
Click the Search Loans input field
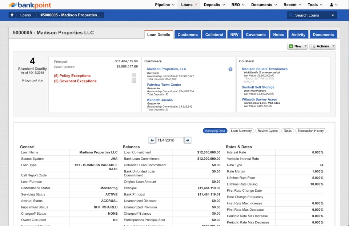(x=312, y=15)
